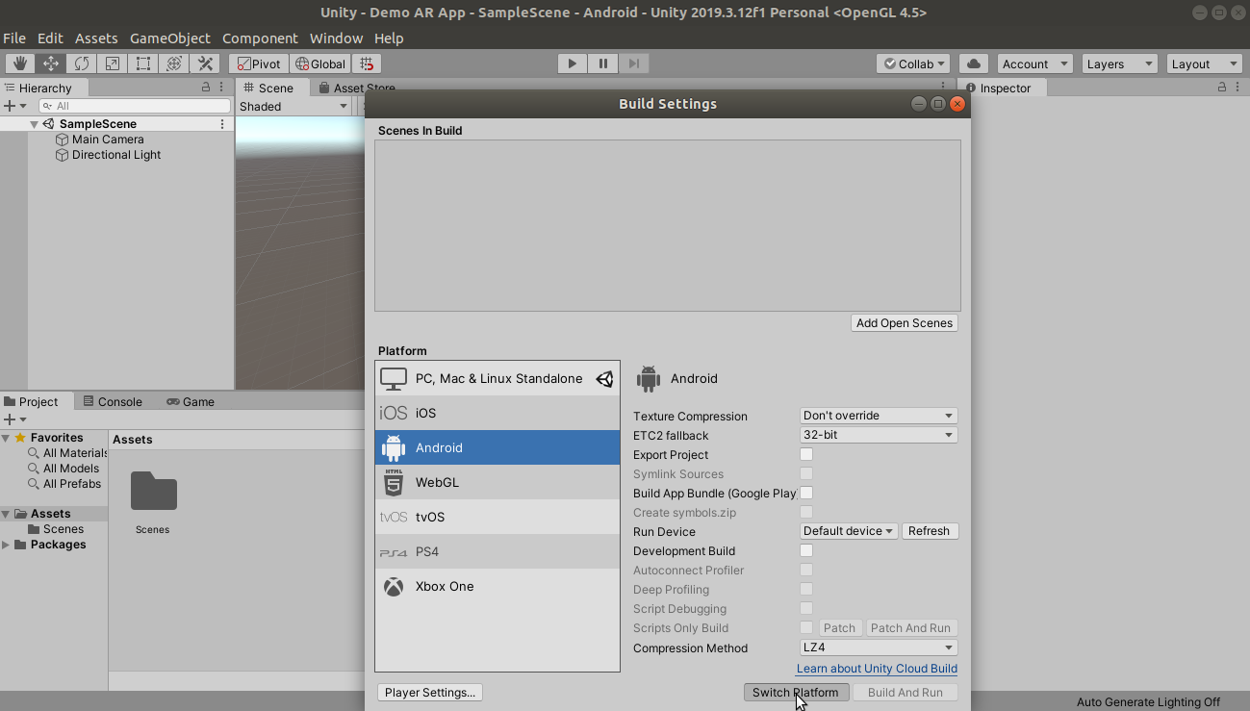Open Hierarchy panel options menu
This screenshot has height=711, width=1250.
tap(222, 87)
